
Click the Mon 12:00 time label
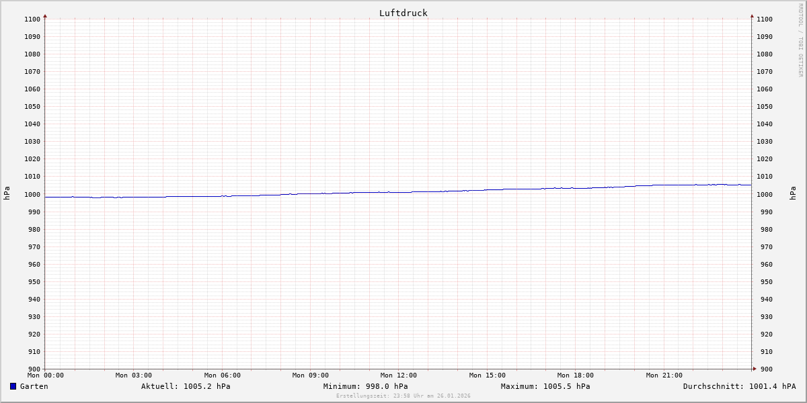pos(398,375)
